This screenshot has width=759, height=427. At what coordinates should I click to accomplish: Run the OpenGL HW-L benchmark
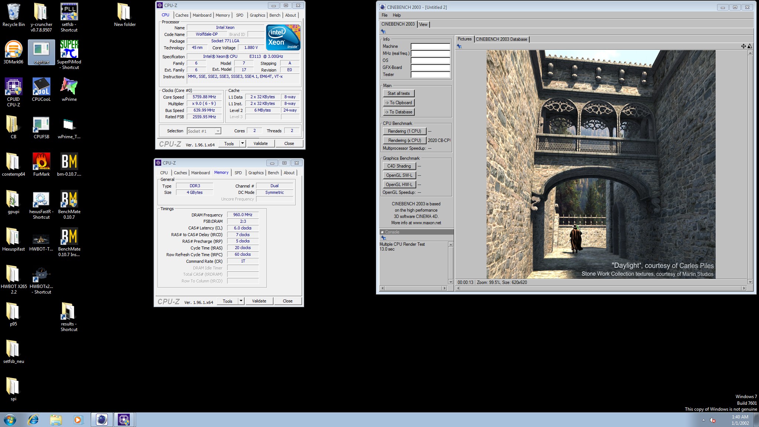[x=399, y=185]
